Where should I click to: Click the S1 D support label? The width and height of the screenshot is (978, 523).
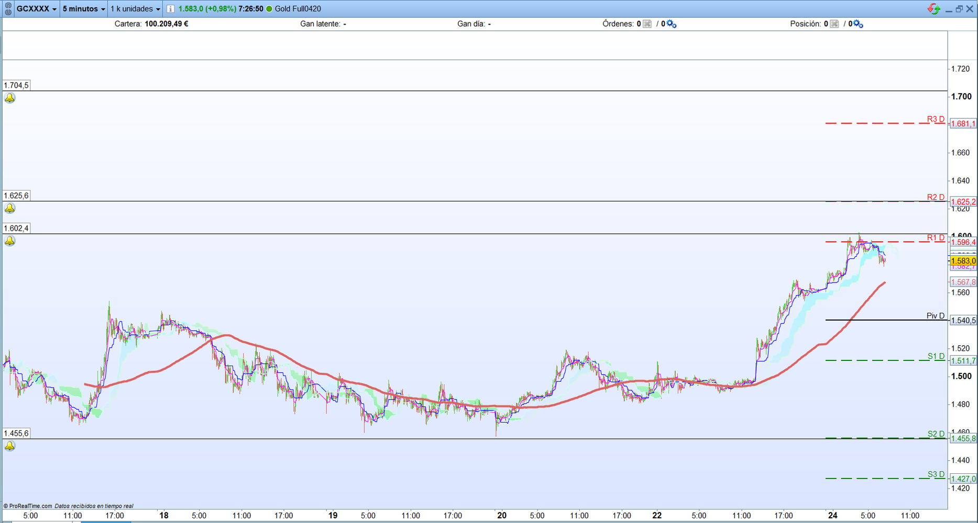pyautogui.click(x=936, y=356)
